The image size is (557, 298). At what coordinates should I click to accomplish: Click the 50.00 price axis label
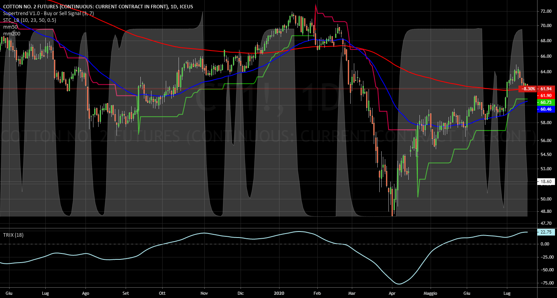tap(545, 199)
